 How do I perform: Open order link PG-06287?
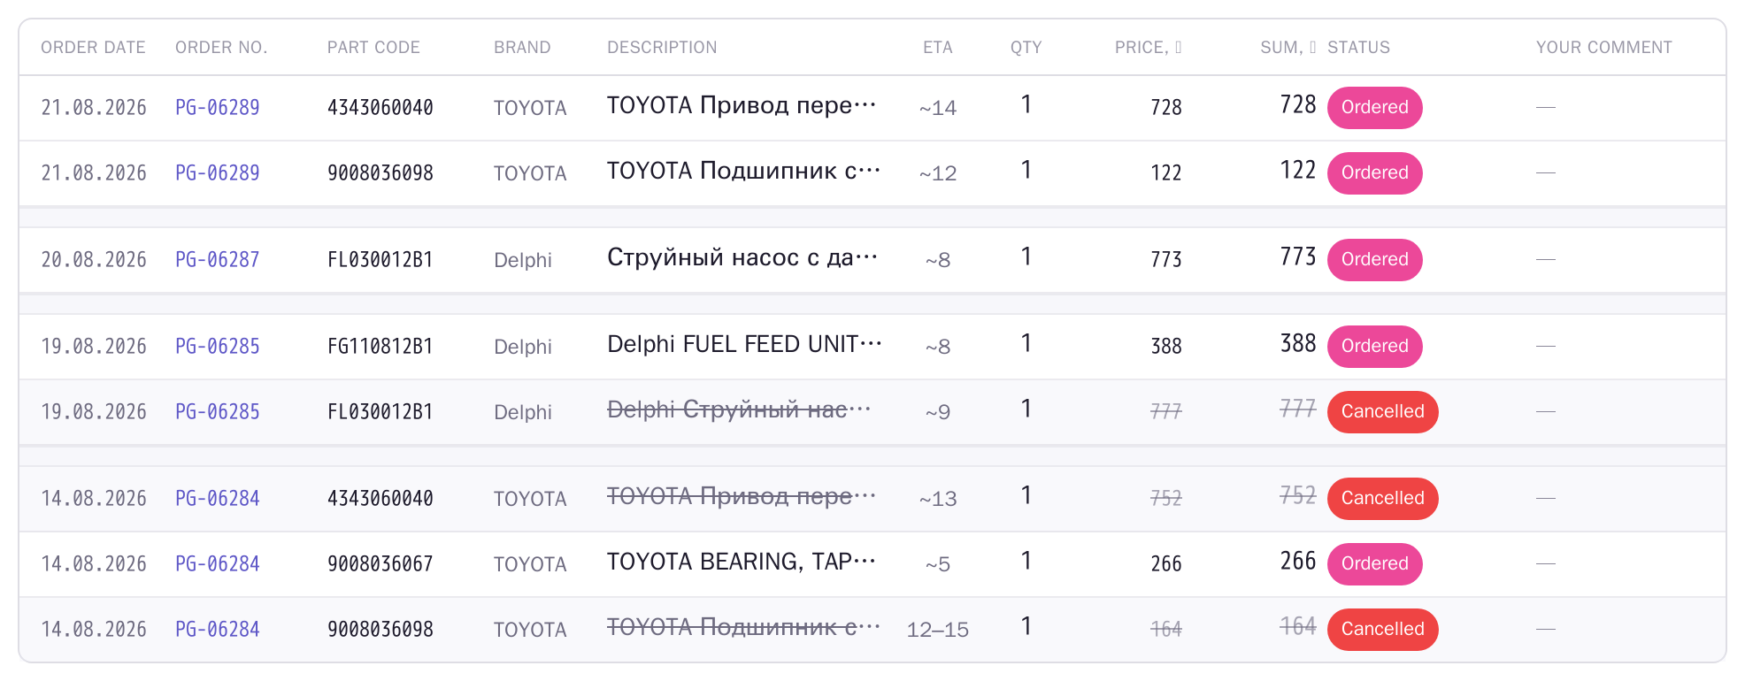[217, 260]
